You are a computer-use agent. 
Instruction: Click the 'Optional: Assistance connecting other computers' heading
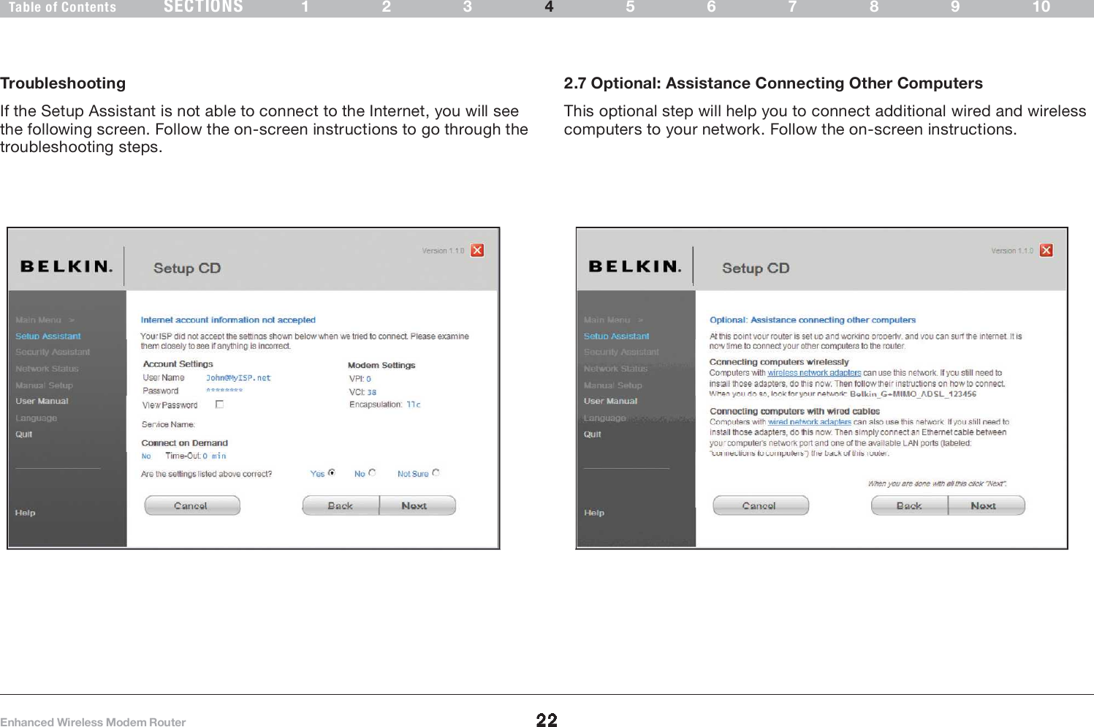coord(813,320)
